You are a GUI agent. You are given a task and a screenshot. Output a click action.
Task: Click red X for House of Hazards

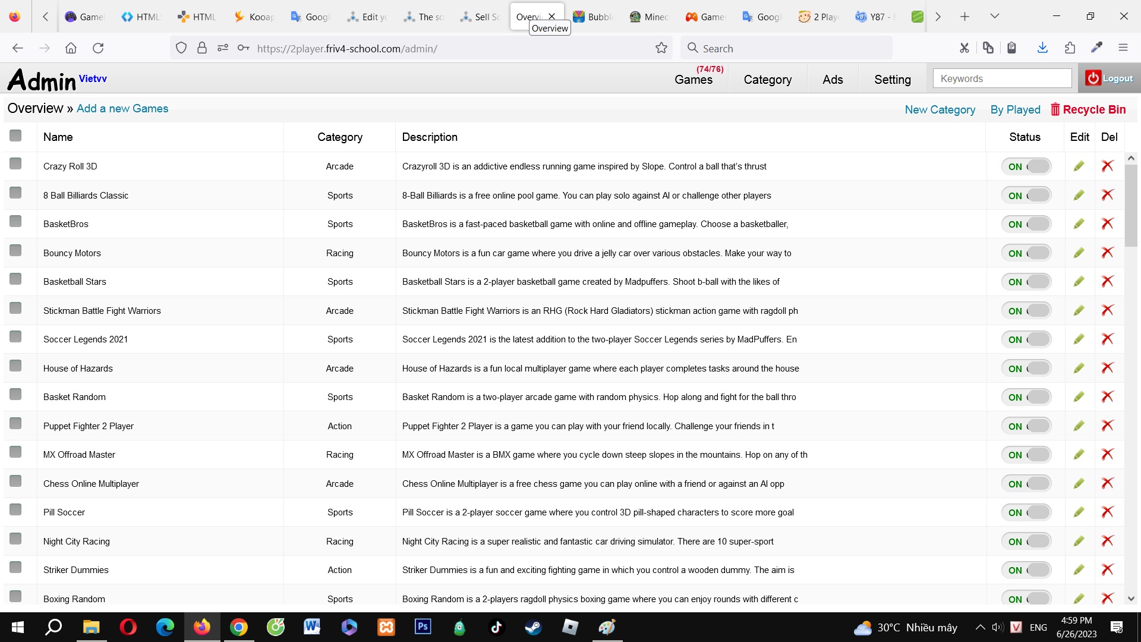[1107, 369]
